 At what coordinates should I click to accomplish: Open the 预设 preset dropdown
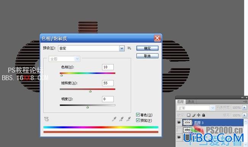(x=91, y=48)
